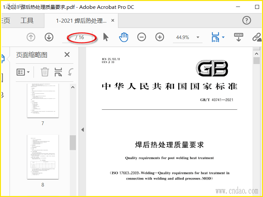Viewport: 263px width, 197px height.
Task: Click the page organize scissors icon
Action: [58, 72]
